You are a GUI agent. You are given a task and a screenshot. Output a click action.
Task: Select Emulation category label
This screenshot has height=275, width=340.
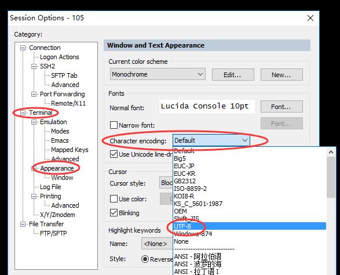pyautogui.click(x=53, y=122)
